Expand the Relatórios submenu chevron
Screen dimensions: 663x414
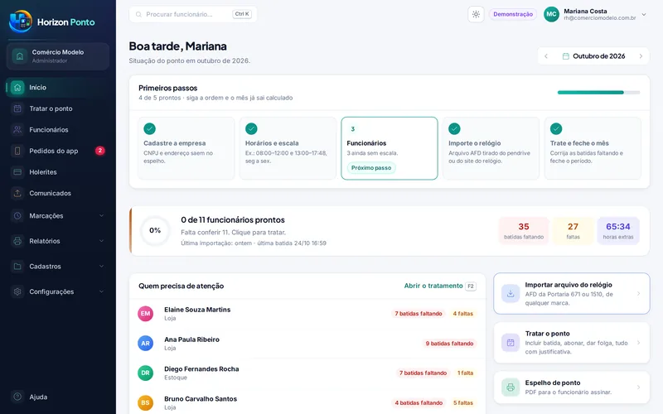pos(101,241)
